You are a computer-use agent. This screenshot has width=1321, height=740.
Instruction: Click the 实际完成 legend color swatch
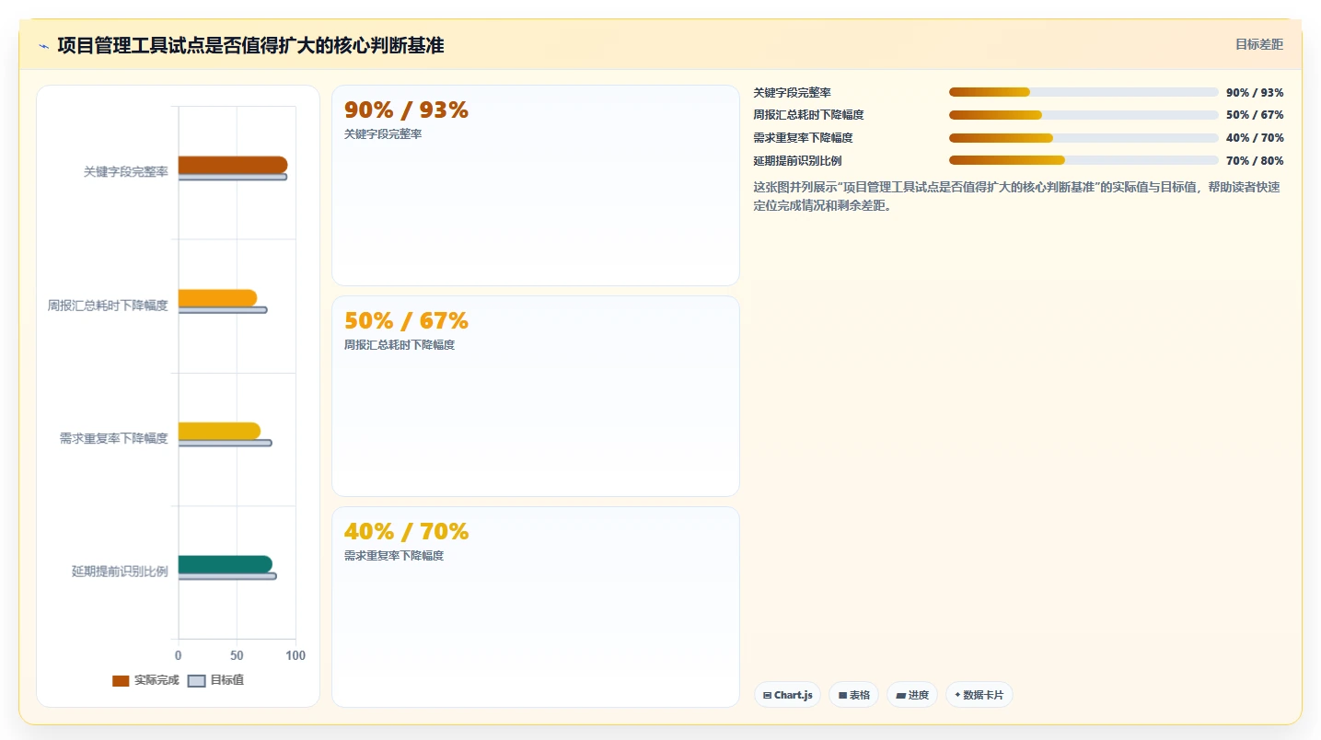coord(121,681)
